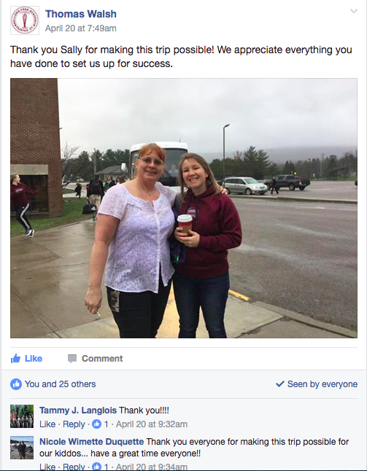Viewport: 367px width, 471px height.
Task: Like Nicole Wimette Duquette's comment
Action: click(47, 467)
